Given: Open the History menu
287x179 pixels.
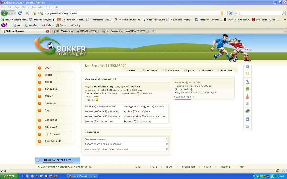Looking at the screenshot, I should (26, 7).
